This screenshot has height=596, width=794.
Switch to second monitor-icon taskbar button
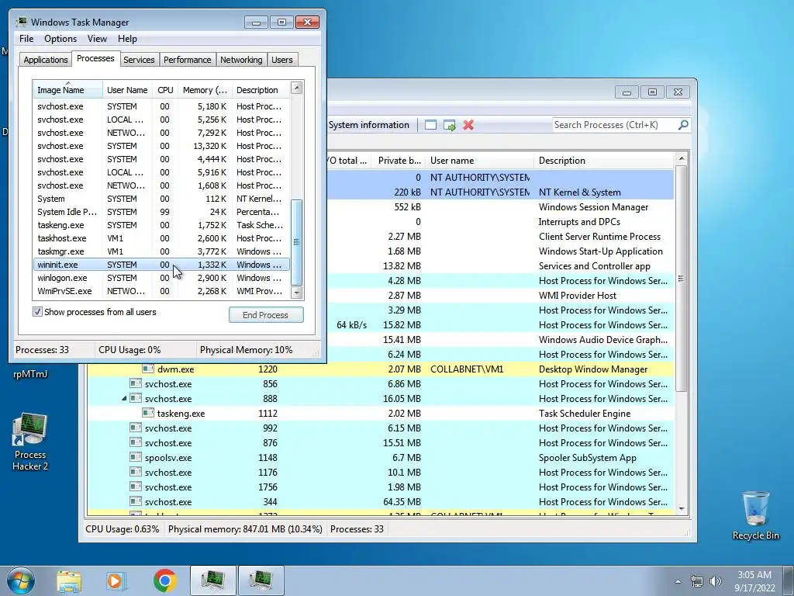tap(261, 580)
